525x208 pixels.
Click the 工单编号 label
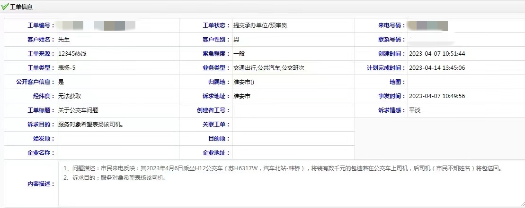41,25
